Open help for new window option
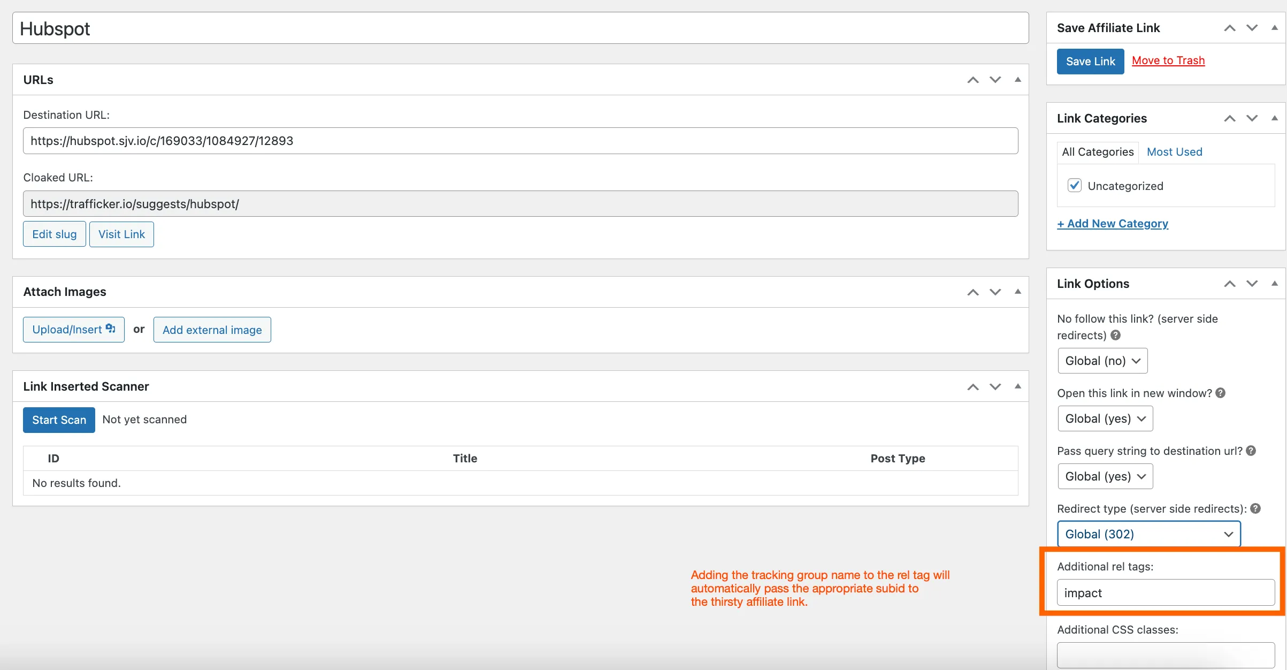This screenshot has height=670, width=1287. tap(1220, 393)
